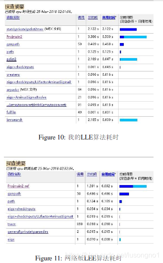Open the trace function link
The image size is (163, 263).
(12, 224)
